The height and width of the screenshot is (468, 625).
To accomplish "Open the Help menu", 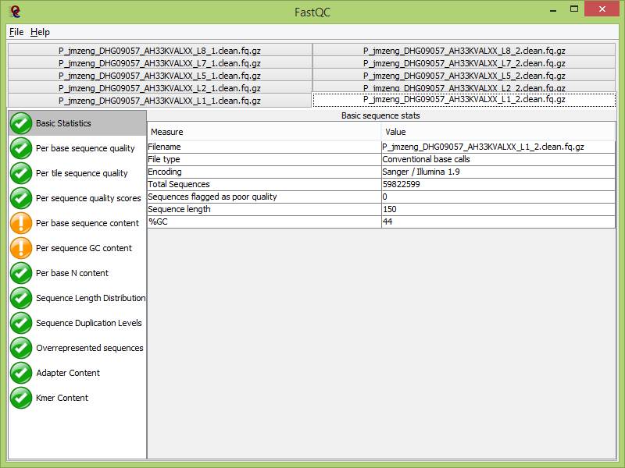I will (40, 32).
